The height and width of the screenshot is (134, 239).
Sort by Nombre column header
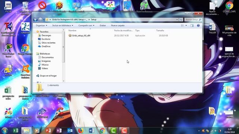72,31
